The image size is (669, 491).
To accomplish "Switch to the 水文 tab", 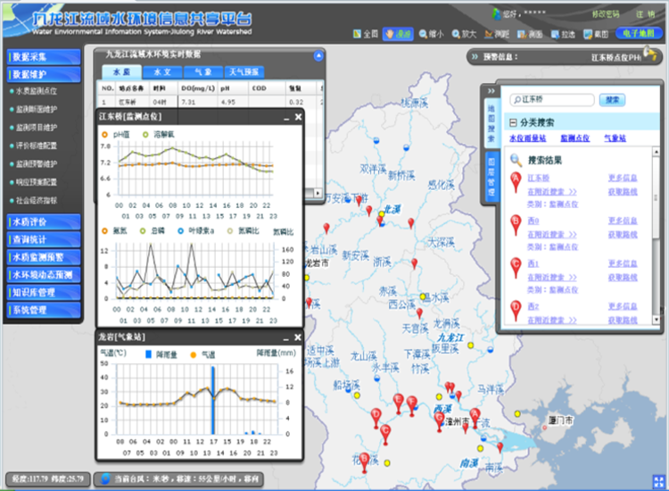I will 161,71.
